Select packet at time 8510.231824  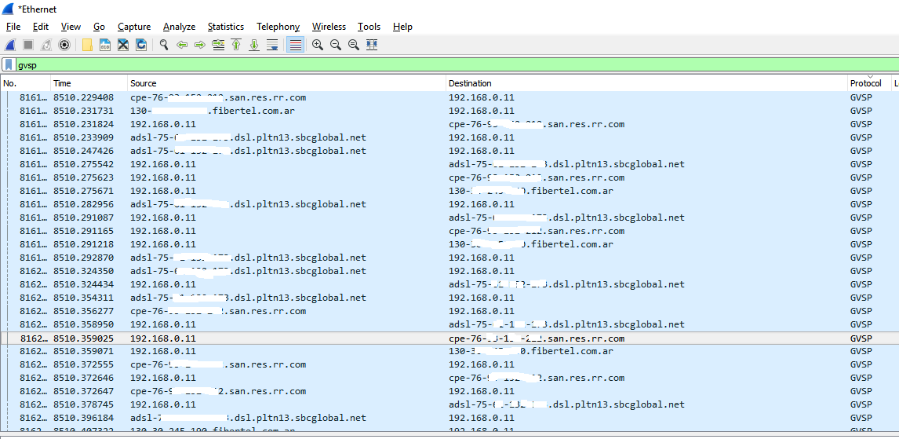(x=449, y=124)
